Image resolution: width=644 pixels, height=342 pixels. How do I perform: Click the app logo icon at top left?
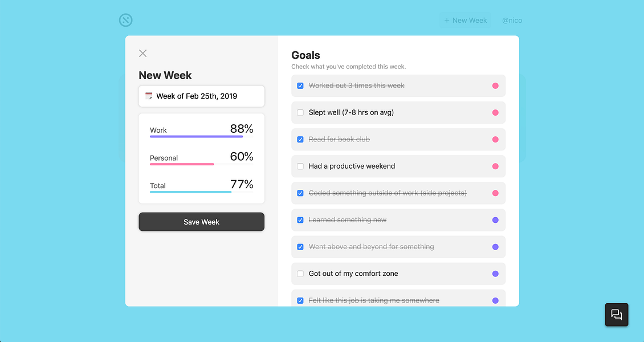[126, 20]
